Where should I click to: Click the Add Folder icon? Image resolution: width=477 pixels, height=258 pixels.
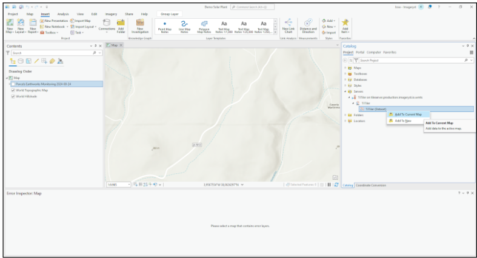tap(121, 23)
